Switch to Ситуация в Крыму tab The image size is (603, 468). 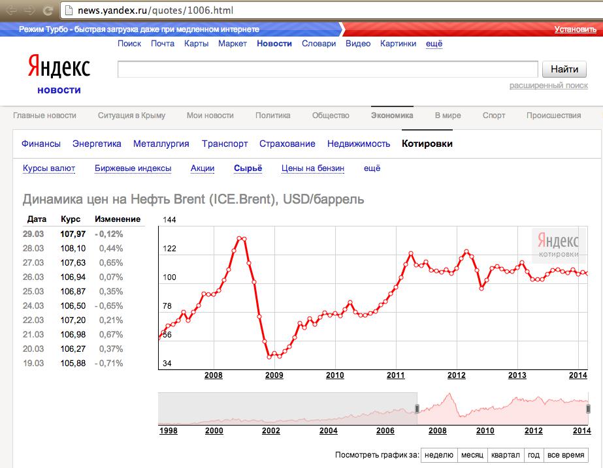pos(131,116)
